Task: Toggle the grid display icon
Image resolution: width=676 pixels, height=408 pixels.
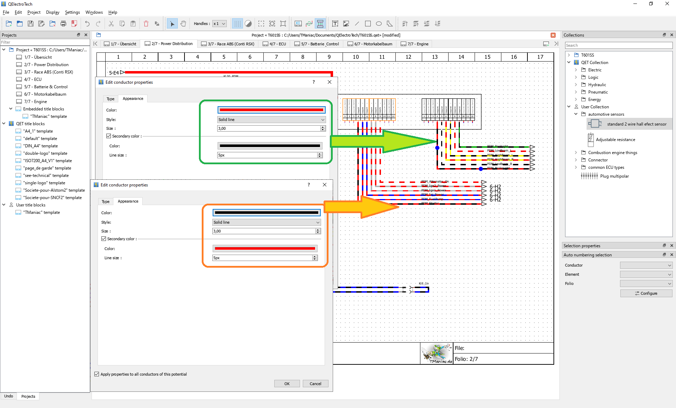Action: (x=237, y=24)
